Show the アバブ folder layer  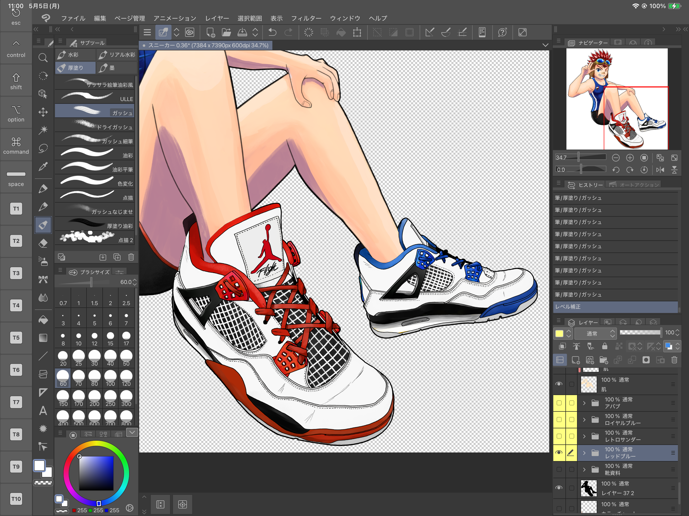pyautogui.click(x=559, y=403)
